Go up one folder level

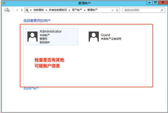[22, 10]
